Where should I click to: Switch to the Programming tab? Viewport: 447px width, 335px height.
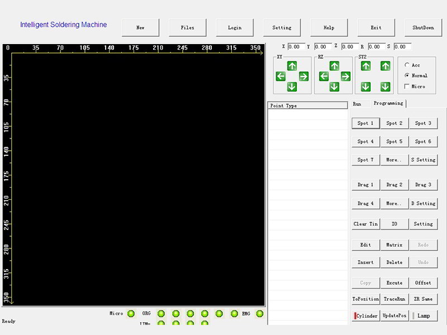tap(388, 103)
